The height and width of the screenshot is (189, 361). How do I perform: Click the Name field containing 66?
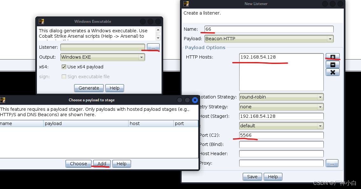tap(269, 29)
